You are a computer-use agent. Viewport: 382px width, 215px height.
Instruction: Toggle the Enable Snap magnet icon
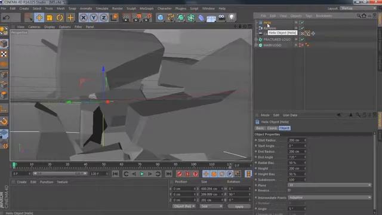click(4, 121)
